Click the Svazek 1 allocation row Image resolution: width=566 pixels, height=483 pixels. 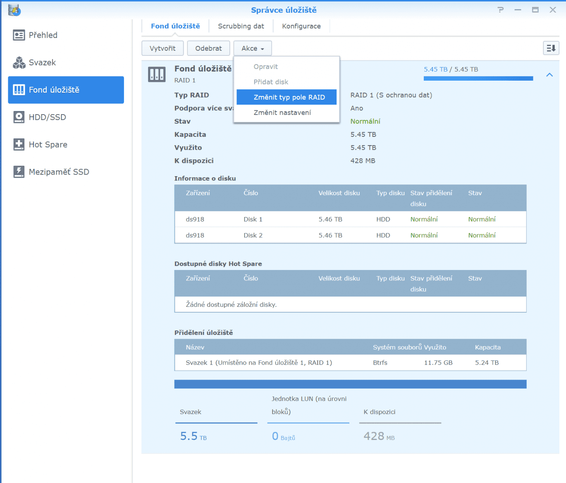350,363
